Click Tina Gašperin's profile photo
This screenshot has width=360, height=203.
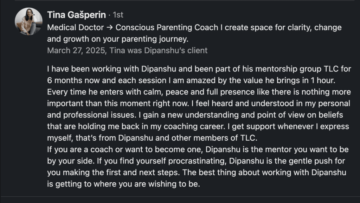click(28, 21)
